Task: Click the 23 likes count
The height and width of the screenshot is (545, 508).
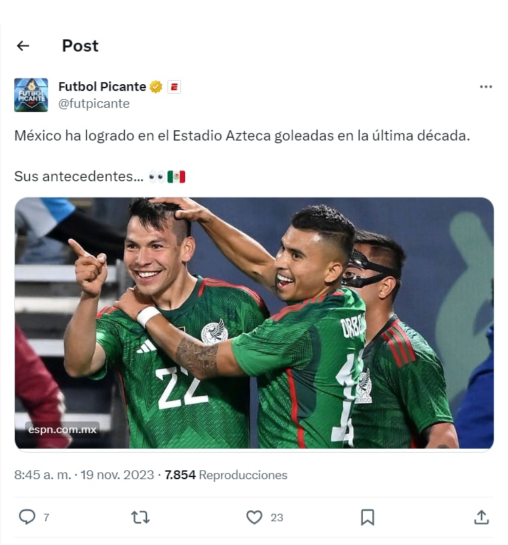Action: tap(277, 518)
